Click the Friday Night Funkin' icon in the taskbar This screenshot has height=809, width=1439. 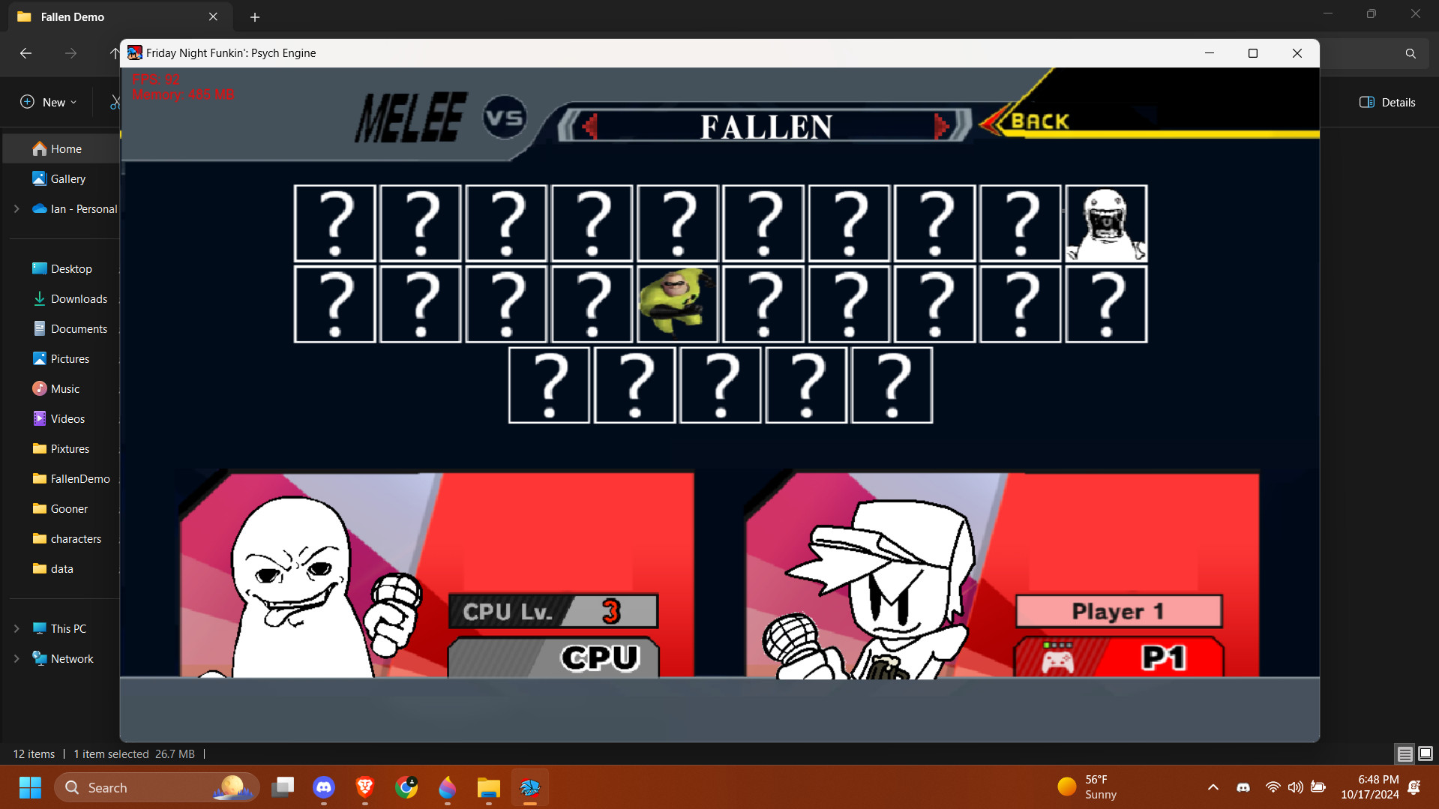(530, 787)
